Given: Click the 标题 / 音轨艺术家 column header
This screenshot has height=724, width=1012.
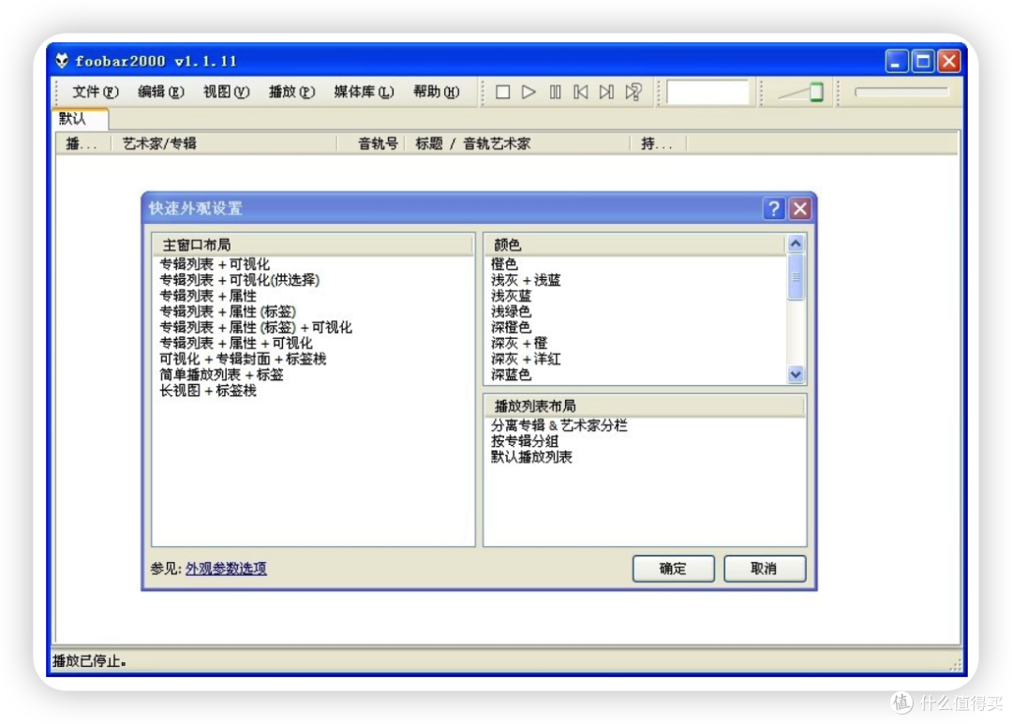Looking at the screenshot, I should [x=517, y=143].
